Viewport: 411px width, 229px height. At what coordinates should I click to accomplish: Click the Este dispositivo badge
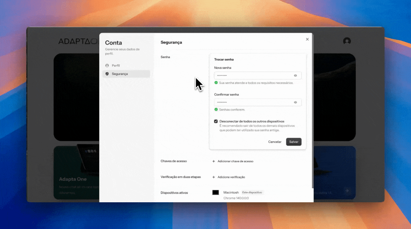(x=252, y=192)
